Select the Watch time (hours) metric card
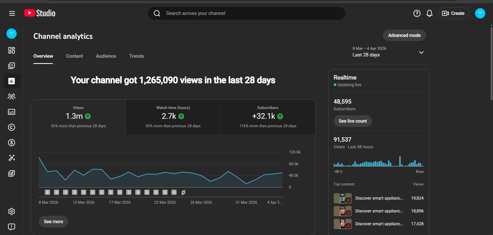The image size is (493, 235). coord(173,117)
